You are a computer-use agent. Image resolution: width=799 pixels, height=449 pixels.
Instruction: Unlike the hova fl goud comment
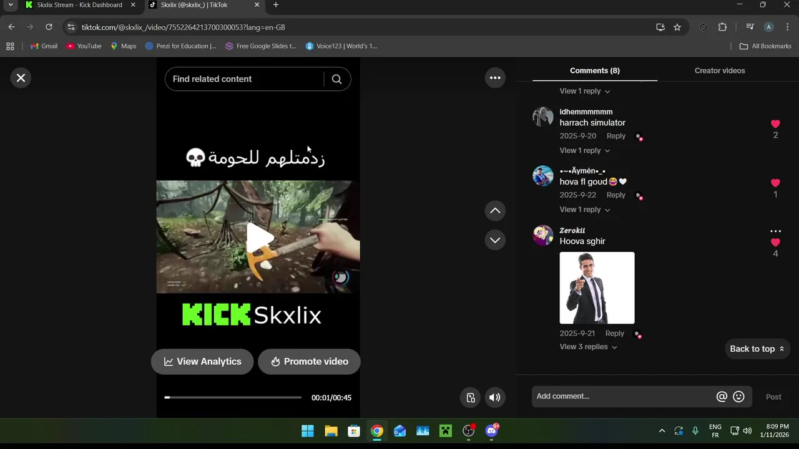tap(775, 183)
